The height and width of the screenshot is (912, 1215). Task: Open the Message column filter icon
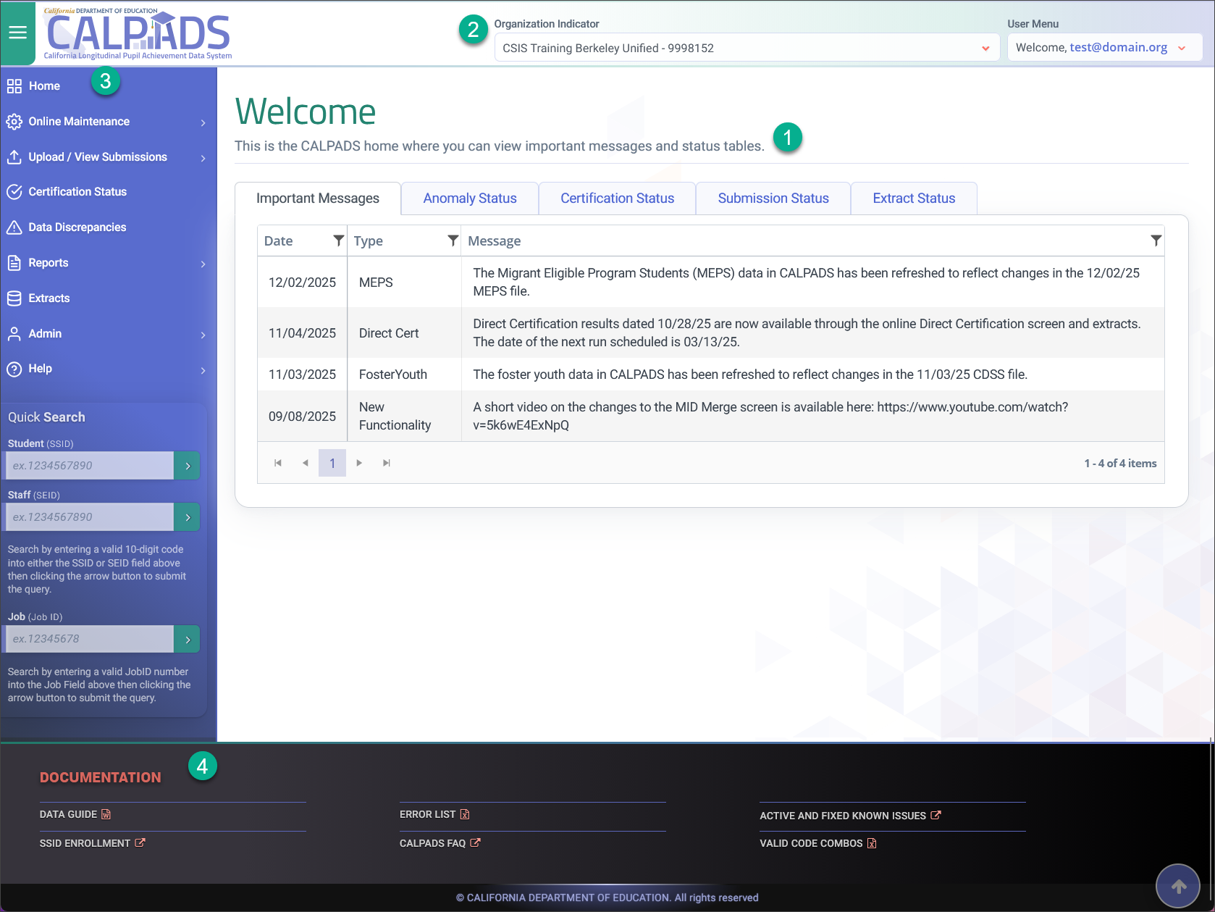(1156, 240)
